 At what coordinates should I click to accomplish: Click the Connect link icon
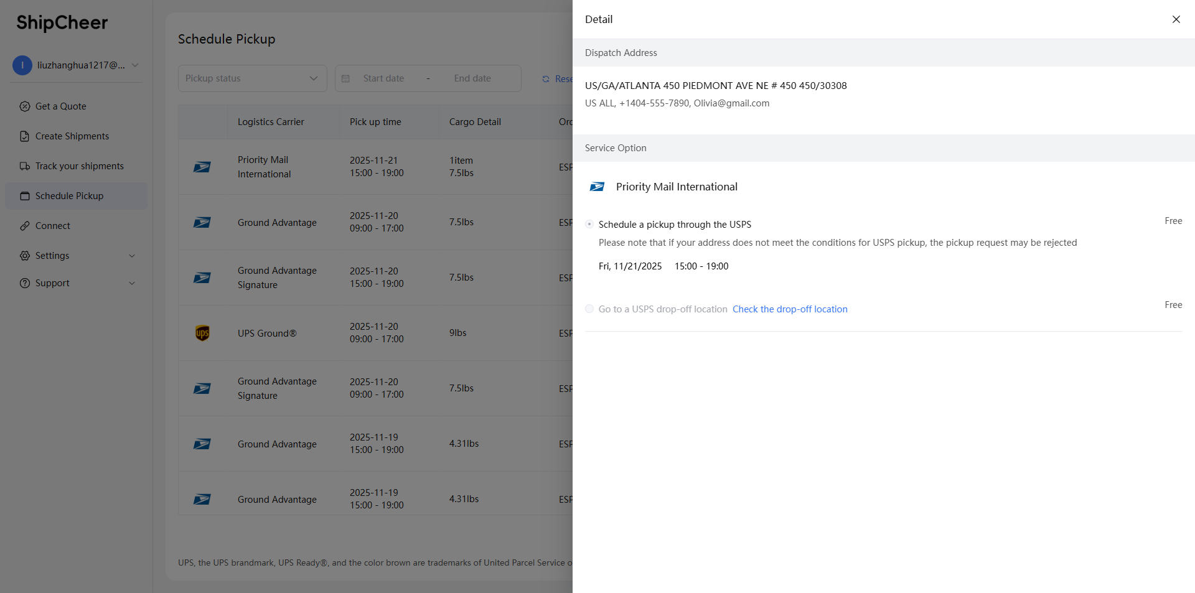pos(25,226)
